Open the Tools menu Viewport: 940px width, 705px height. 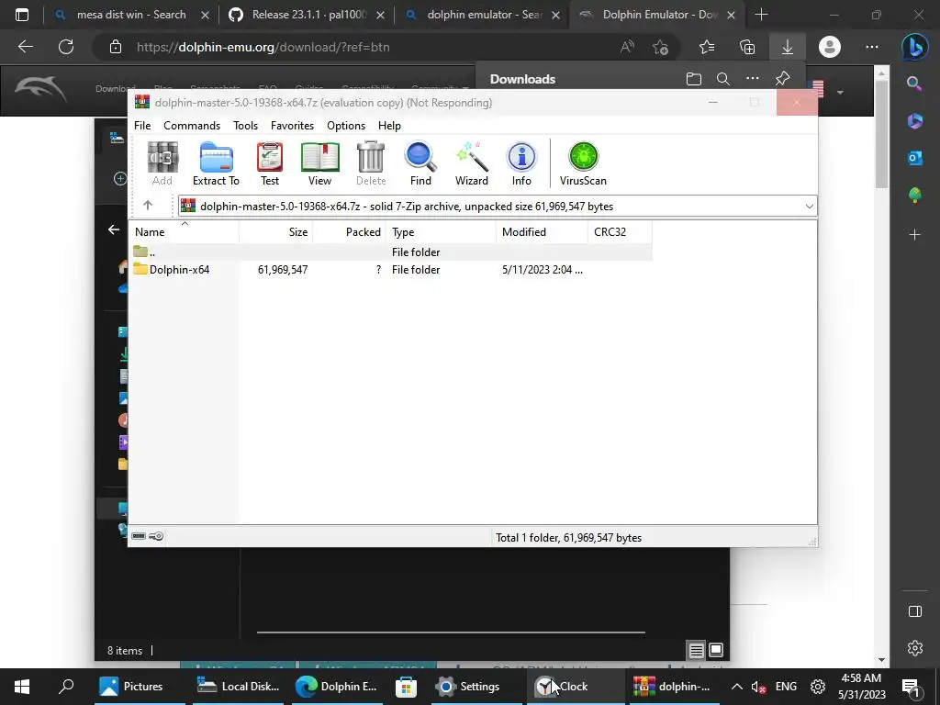[245, 125]
